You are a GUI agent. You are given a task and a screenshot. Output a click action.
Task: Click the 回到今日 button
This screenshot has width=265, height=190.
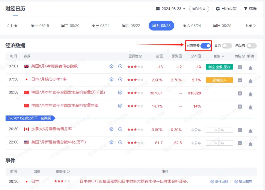click(x=199, y=8)
